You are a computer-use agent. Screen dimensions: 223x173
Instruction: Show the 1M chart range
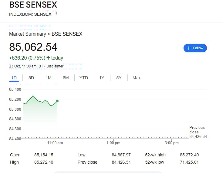click(x=49, y=78)
